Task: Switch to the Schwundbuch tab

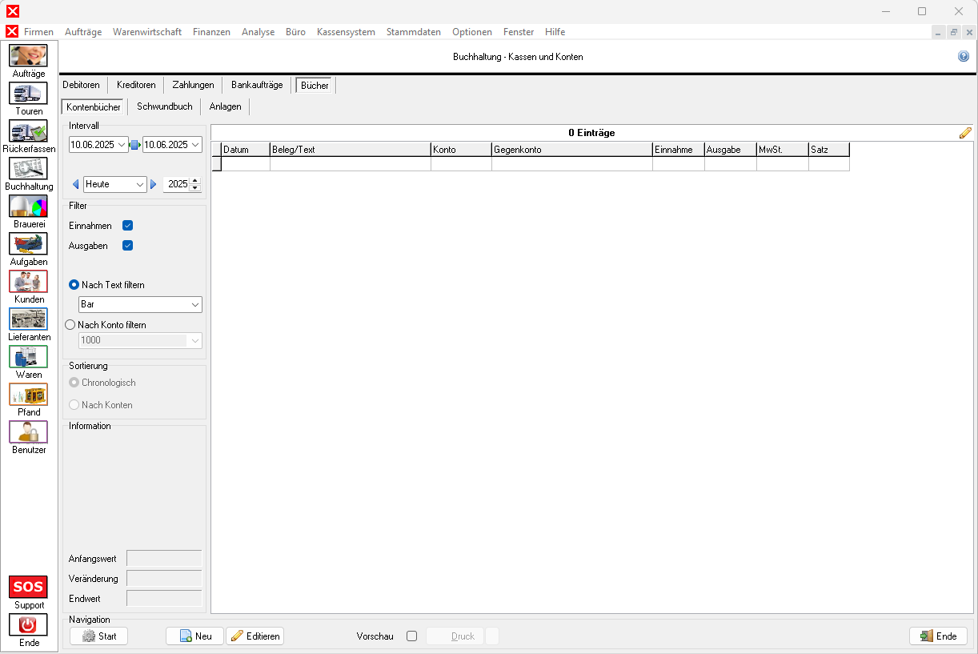Action: pos(164,106)
